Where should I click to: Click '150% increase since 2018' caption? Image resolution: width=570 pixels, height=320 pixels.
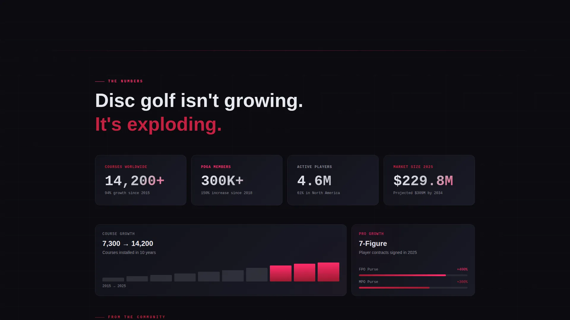[x=227, y=193]
